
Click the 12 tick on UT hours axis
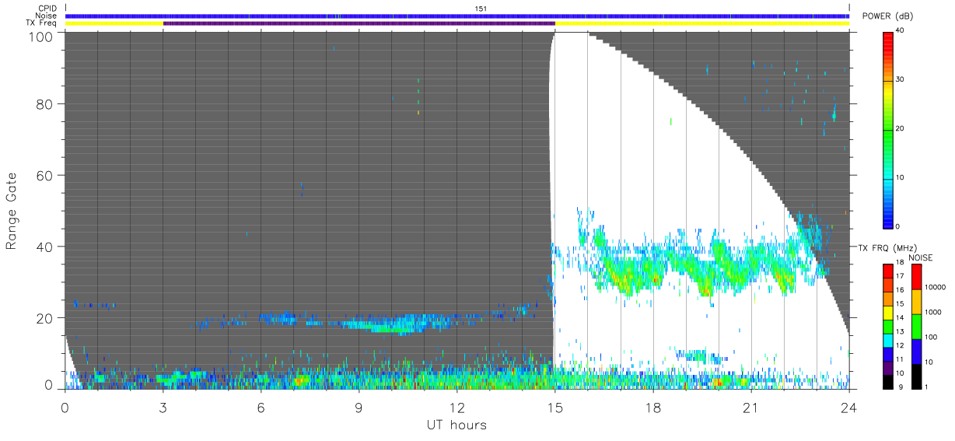pos(457,408)
